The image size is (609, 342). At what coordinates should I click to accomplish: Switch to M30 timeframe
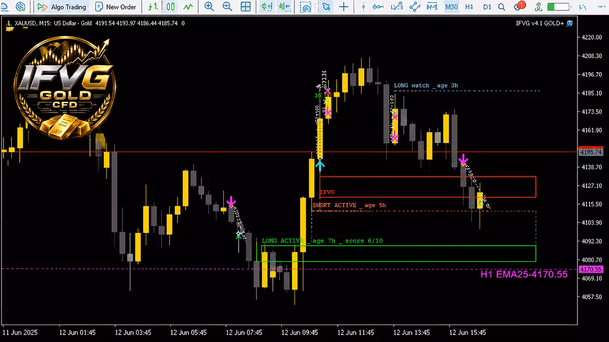pos(451,7)
